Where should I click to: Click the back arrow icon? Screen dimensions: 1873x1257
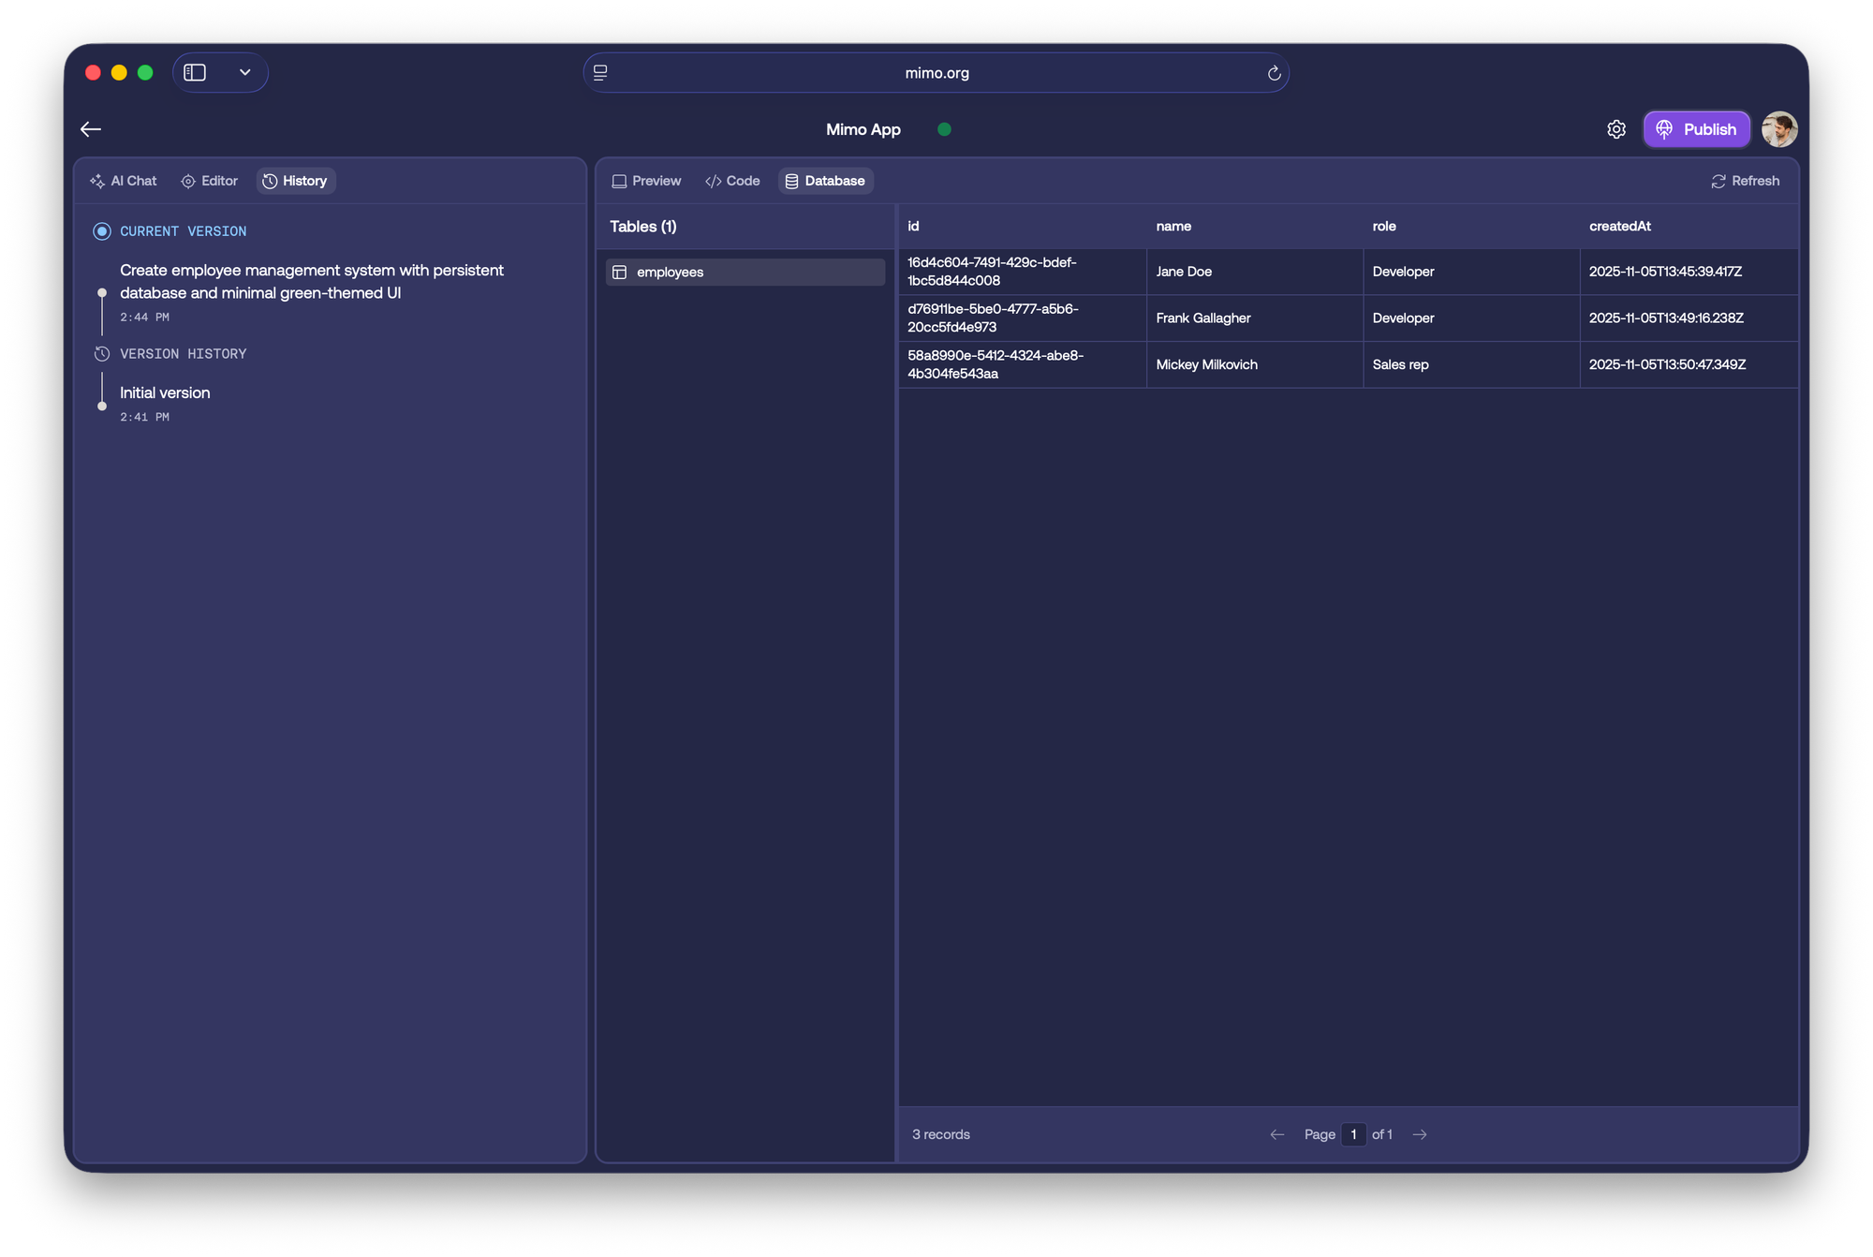pyautogui.click(x=91, y=129)
